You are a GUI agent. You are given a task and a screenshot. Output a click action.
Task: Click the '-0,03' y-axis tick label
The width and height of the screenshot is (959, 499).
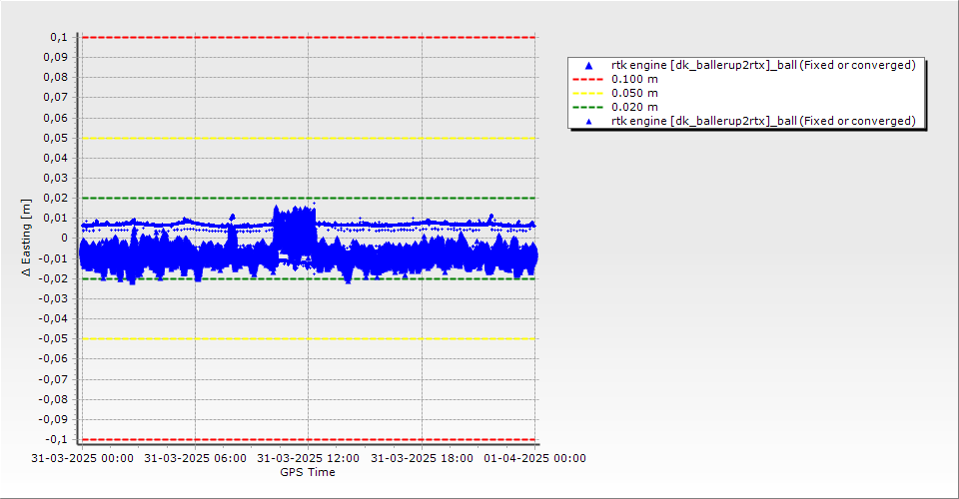(x=54, y=298)
